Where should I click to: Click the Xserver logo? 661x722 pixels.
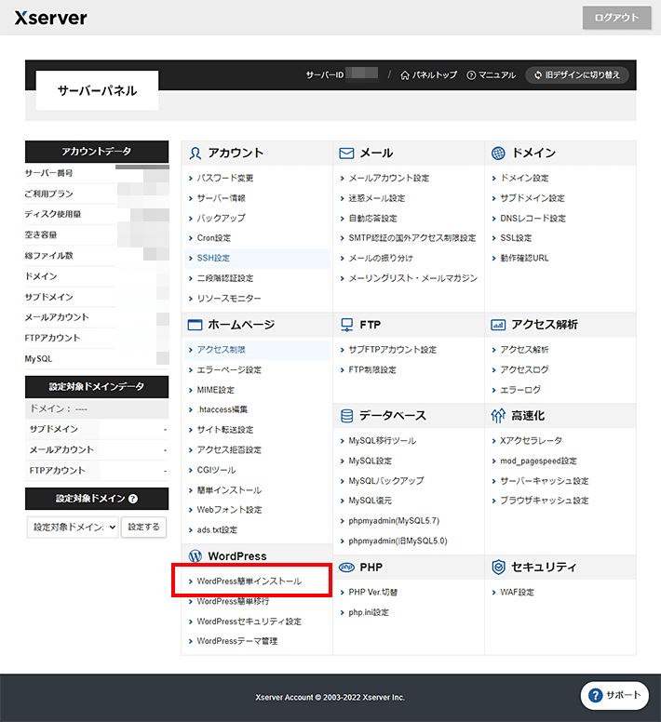(x=51, y=18)
